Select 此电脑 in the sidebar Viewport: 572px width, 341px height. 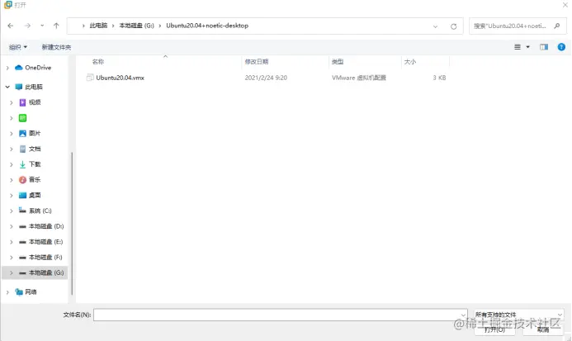(34, 87)
